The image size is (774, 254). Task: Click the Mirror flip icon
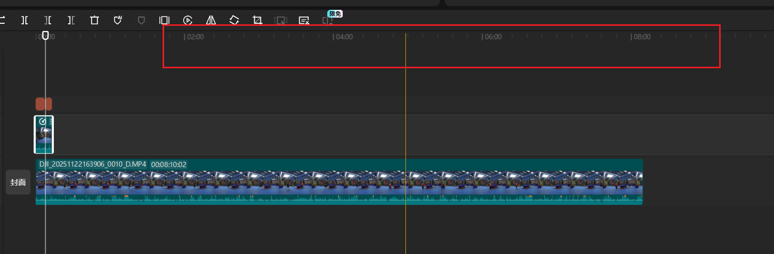[x=211, y=20]
